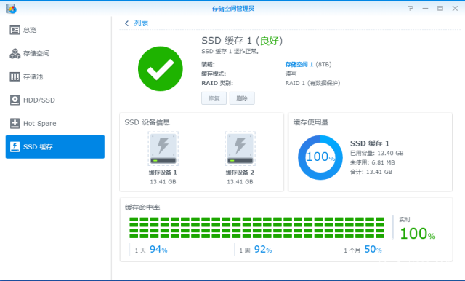Click the 读写 cache mode value
Image resolution: width=465 pixels, height=281 pixels.
click(x=291, y=74)
